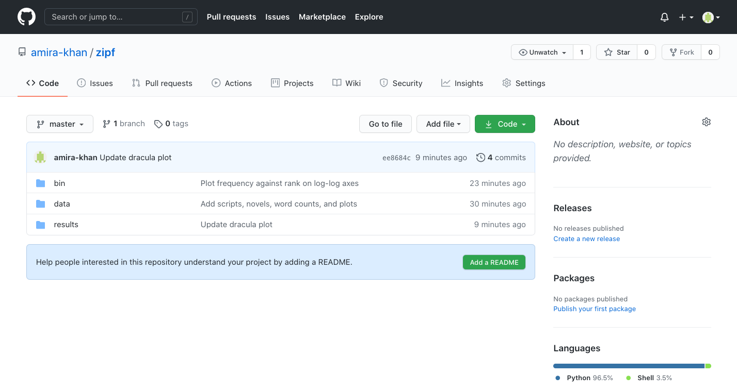Click the Releases heading
This screenshot has height=392, width=737.
point(572,208)
